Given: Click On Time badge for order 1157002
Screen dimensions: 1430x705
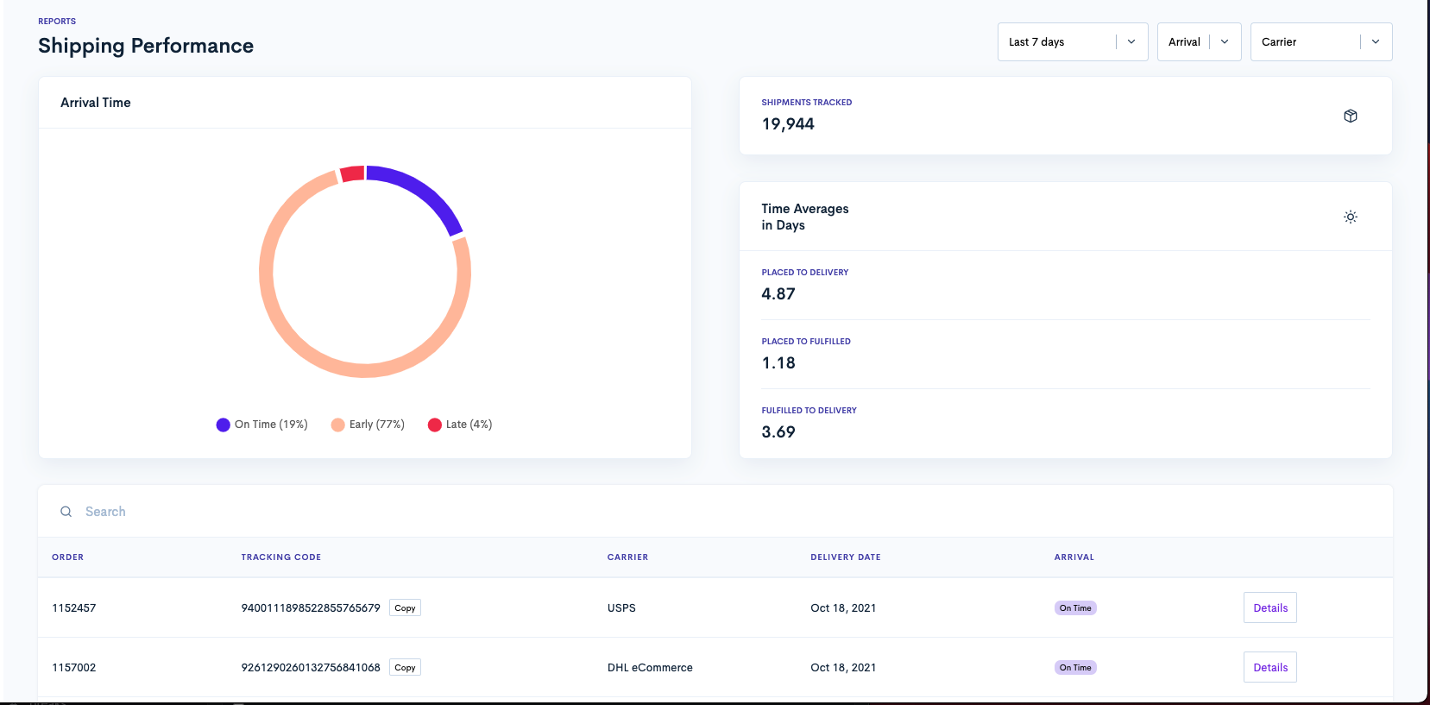Looking at the screenshot, I should 1075,668.
